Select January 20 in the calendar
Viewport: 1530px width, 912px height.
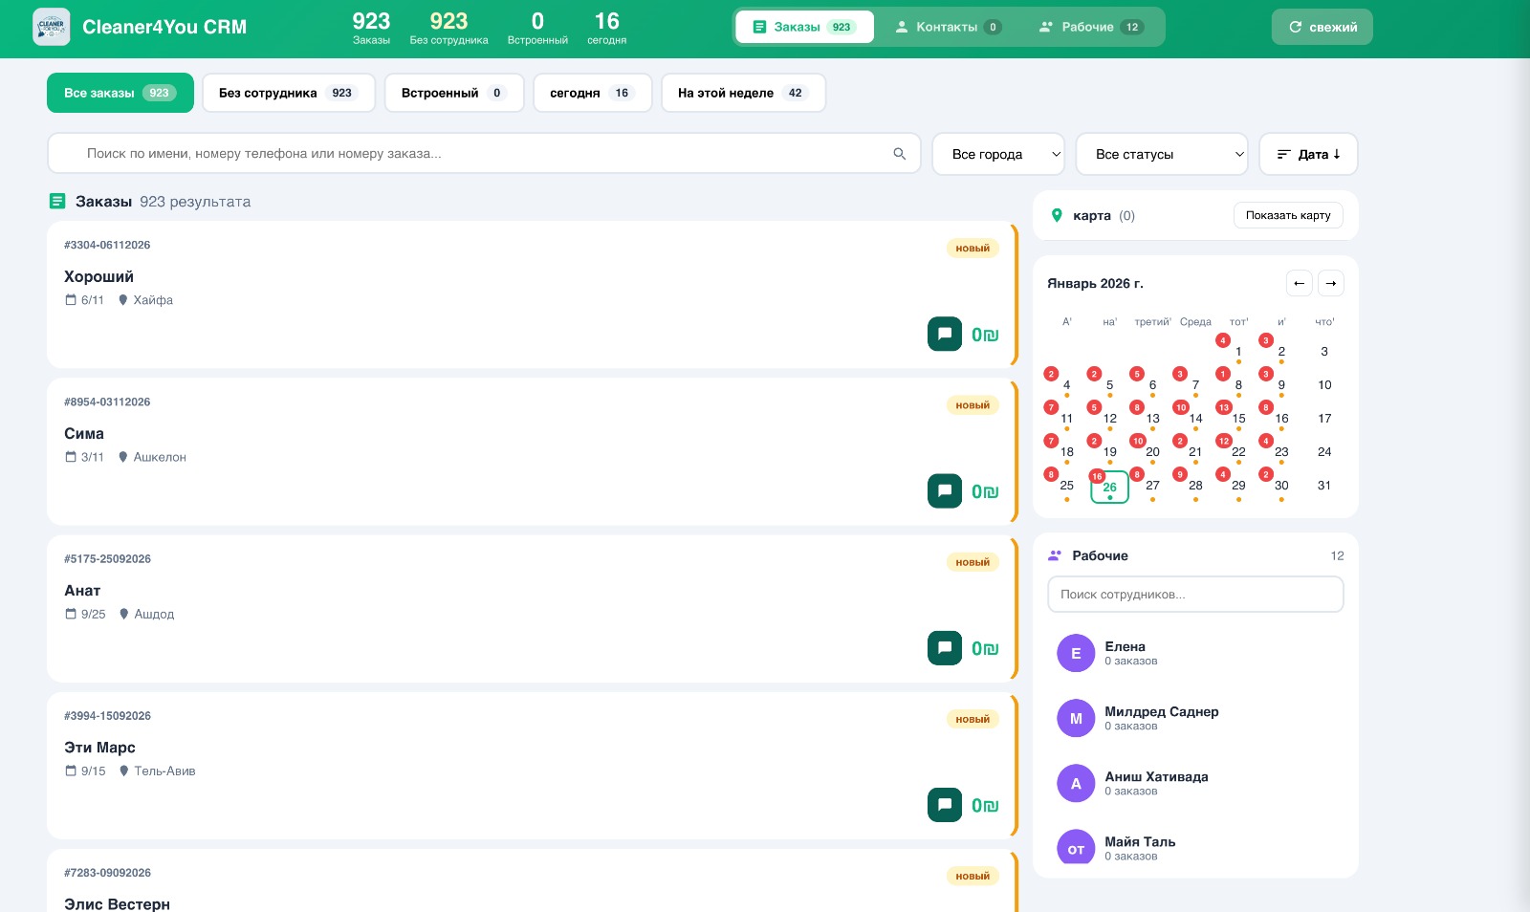pyautogui.click(x=1152, y=451)
